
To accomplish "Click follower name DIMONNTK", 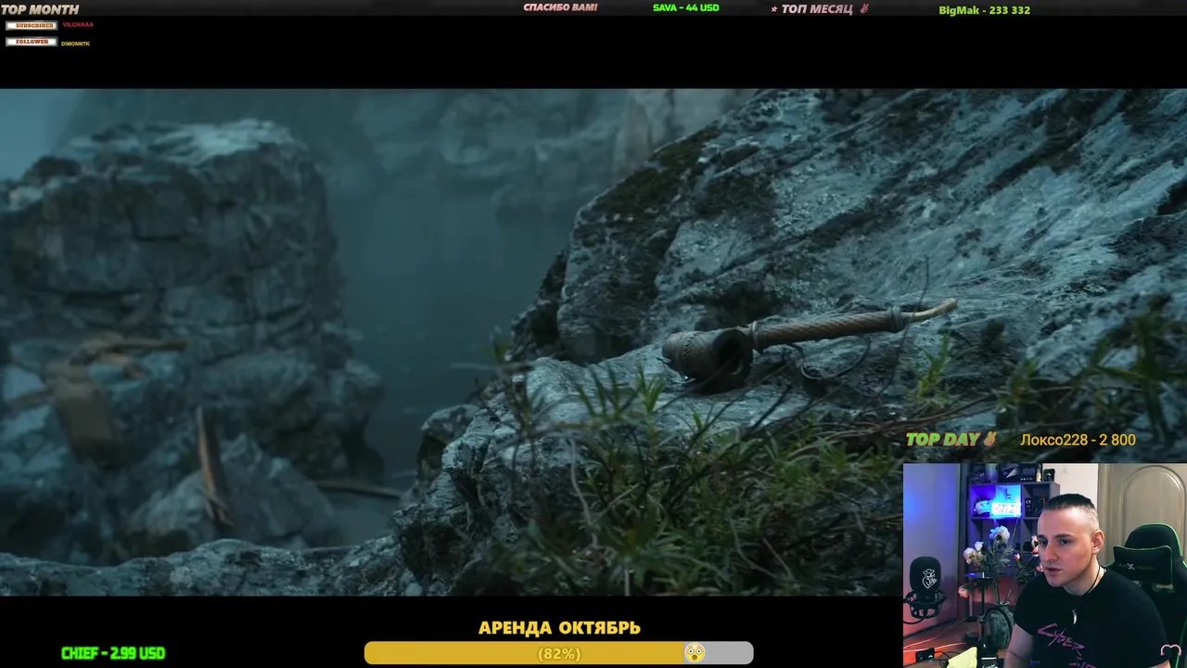I will pos(76,44).
